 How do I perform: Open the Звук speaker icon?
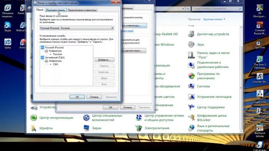pyautogui.click(x=191, y=44)
